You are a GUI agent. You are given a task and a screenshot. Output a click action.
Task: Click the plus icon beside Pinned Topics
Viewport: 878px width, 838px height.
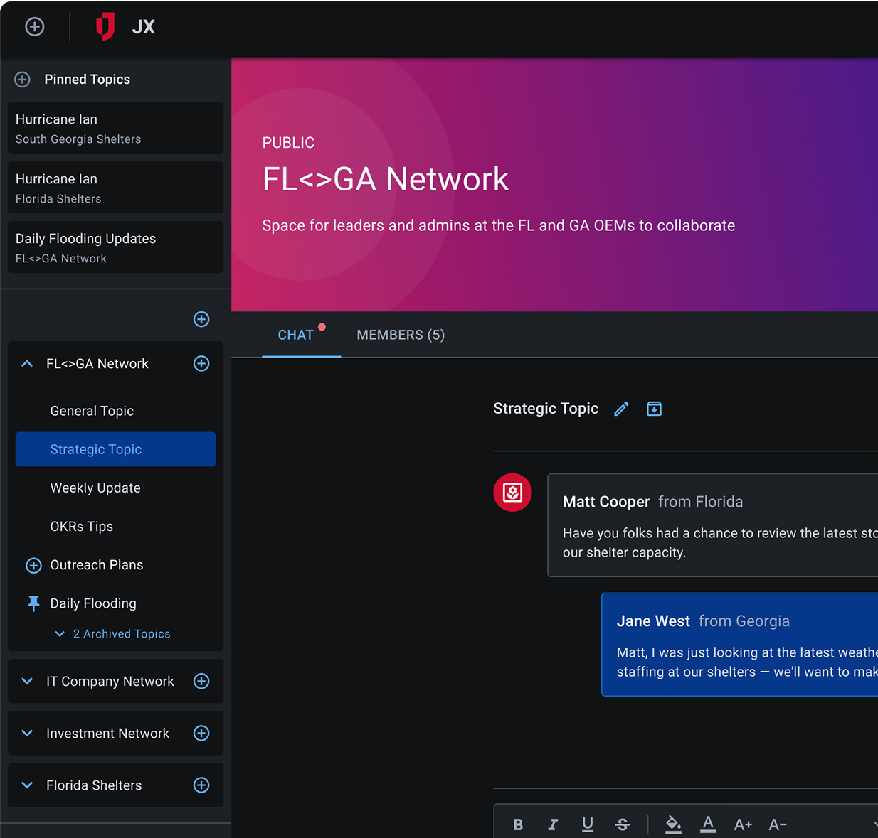pos(23,80)
